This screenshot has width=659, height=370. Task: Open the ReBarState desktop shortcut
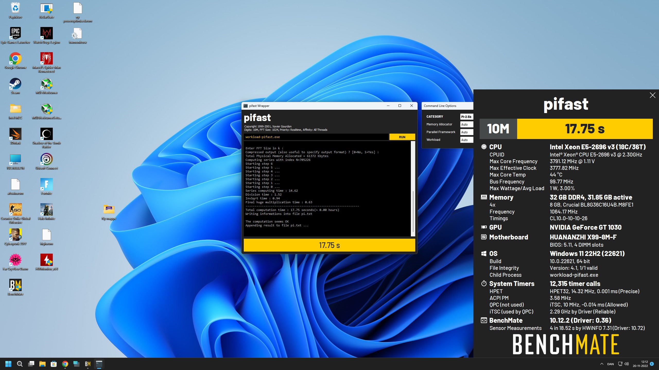pyautogui.click(x=47, y=10)
